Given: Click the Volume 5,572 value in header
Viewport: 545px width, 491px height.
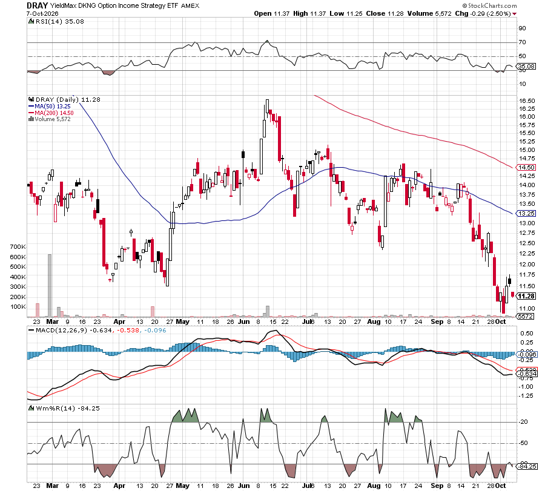Looking at the screenshot, I should click(429, 13).
